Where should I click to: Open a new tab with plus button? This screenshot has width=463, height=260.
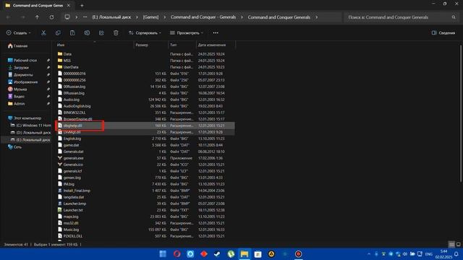tap(82, 5)
